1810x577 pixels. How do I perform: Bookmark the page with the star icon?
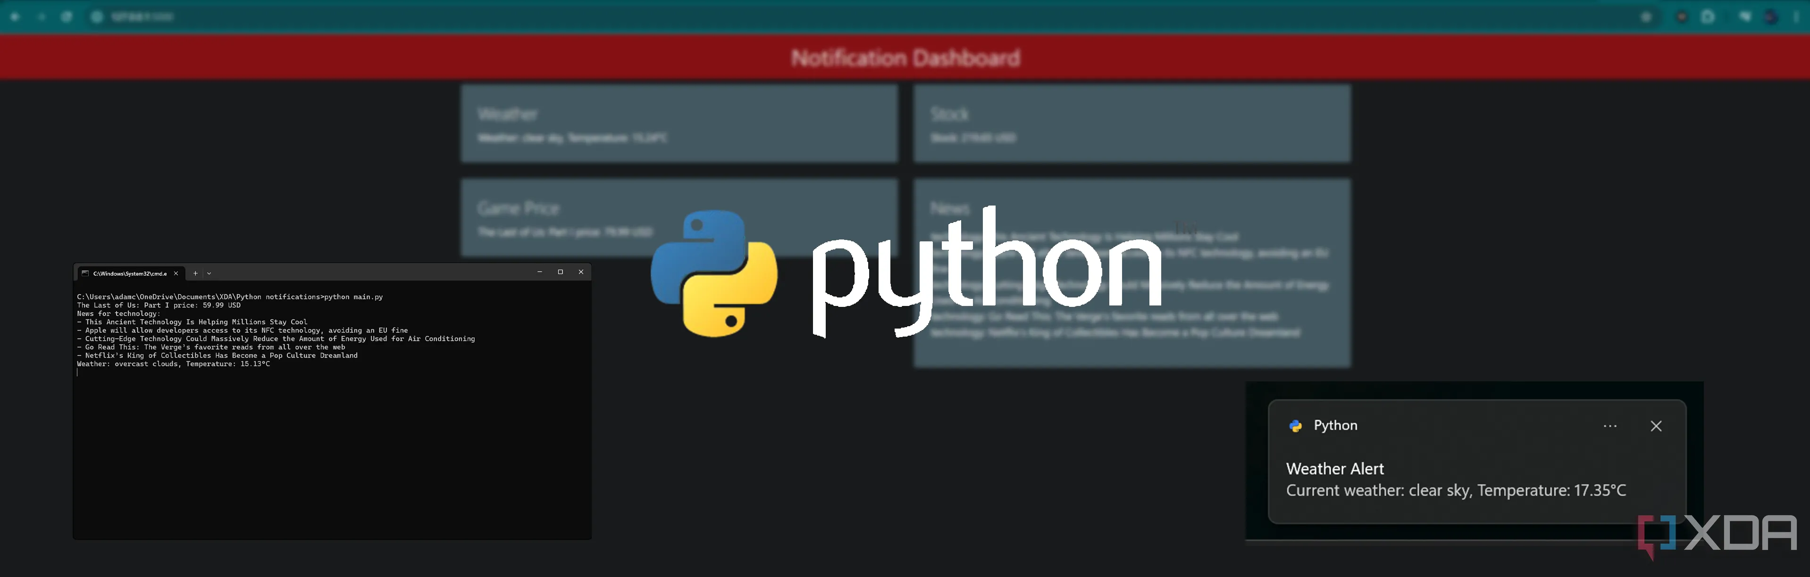tap(1646, 17)
